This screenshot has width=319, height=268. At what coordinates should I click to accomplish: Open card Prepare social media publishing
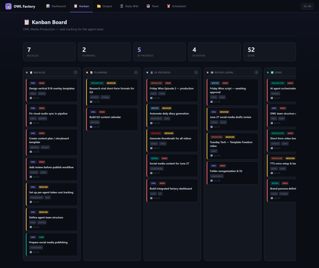coord(52,244)
